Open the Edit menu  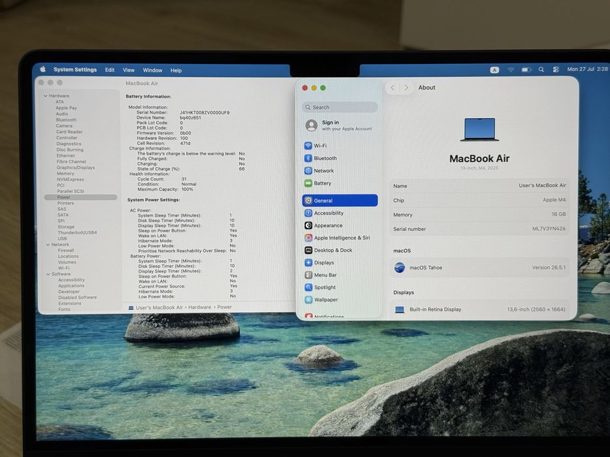[x=110, y=70]
